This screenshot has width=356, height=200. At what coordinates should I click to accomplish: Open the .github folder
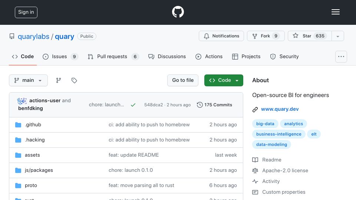[33, 125]
